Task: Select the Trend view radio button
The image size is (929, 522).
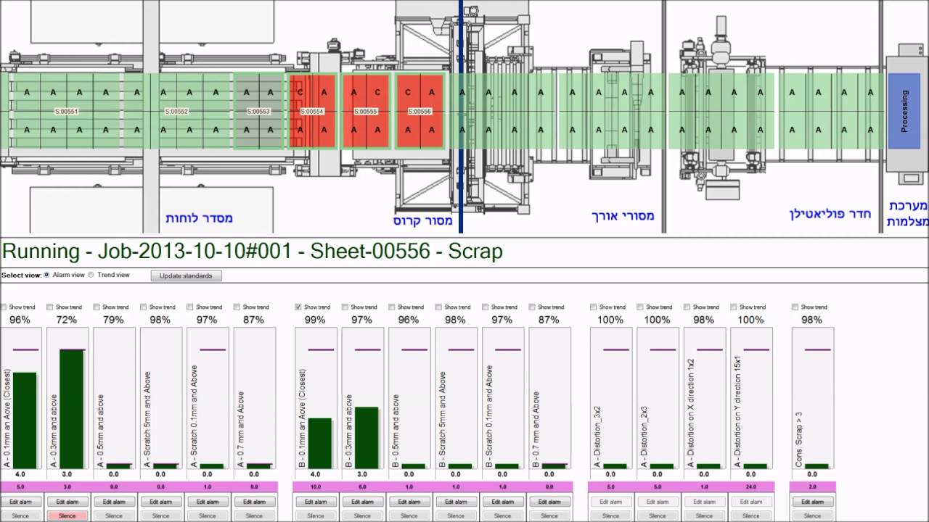Action: coord(91,275)
